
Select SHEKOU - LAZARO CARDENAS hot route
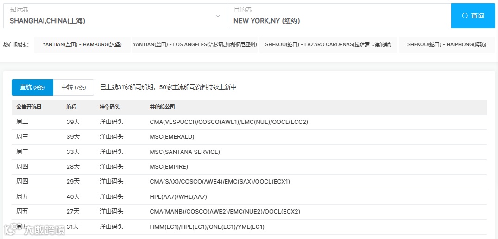(x=328, y=45)
